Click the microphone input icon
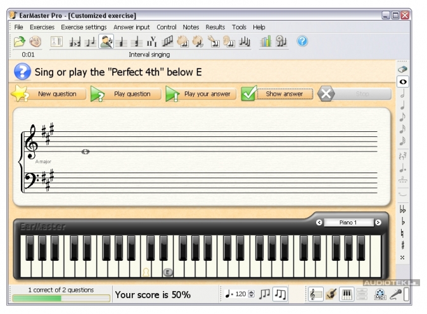 pyautogui.click(x=395, y=294)
